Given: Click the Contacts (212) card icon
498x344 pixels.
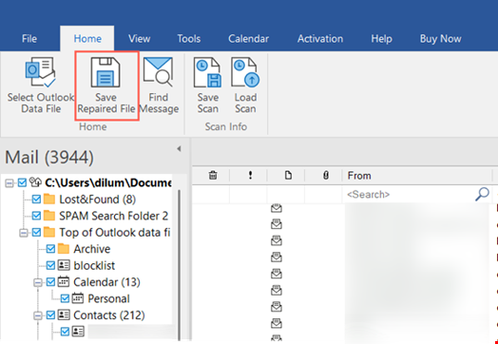Looking at the screenshot, I should [x=64, y=315].
